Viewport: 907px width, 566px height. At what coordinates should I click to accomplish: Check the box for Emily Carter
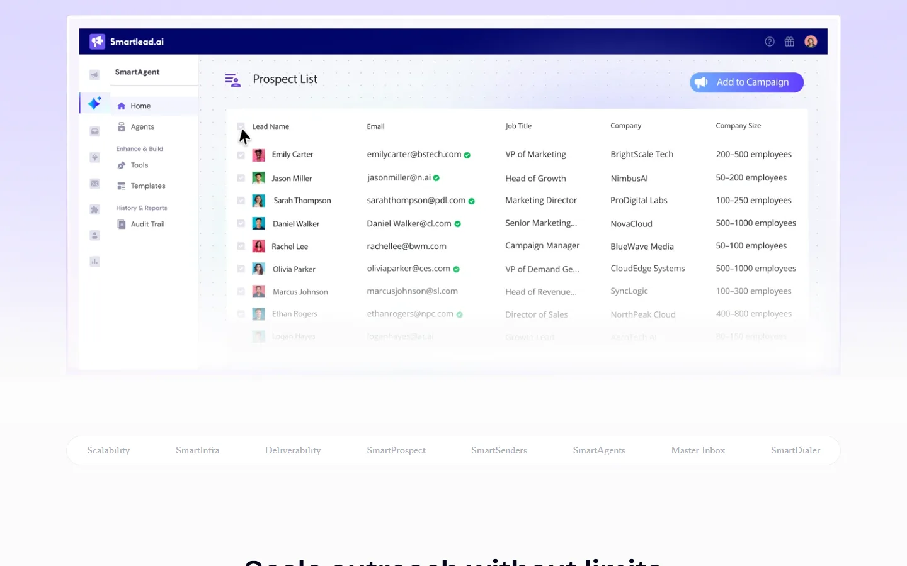coord(241,155)
